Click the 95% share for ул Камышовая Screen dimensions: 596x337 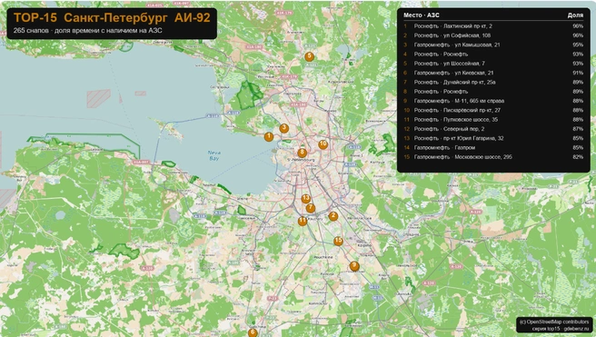(578, 45)
